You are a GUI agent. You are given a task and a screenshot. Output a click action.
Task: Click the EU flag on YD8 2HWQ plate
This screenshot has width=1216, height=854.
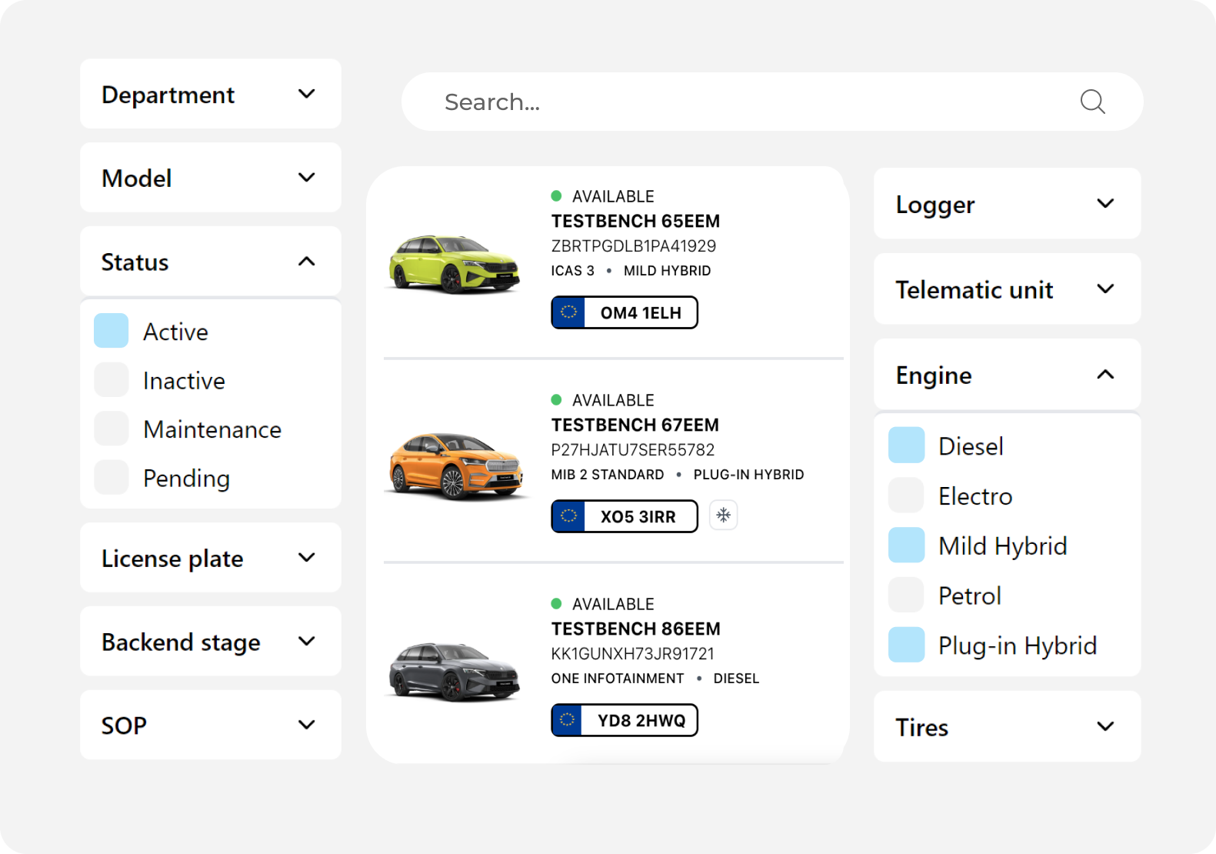coord(568,720)
